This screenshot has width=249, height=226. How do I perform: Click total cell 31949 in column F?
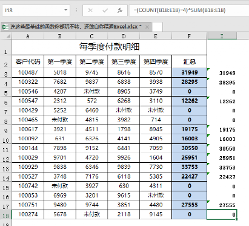tap(189, 72)
